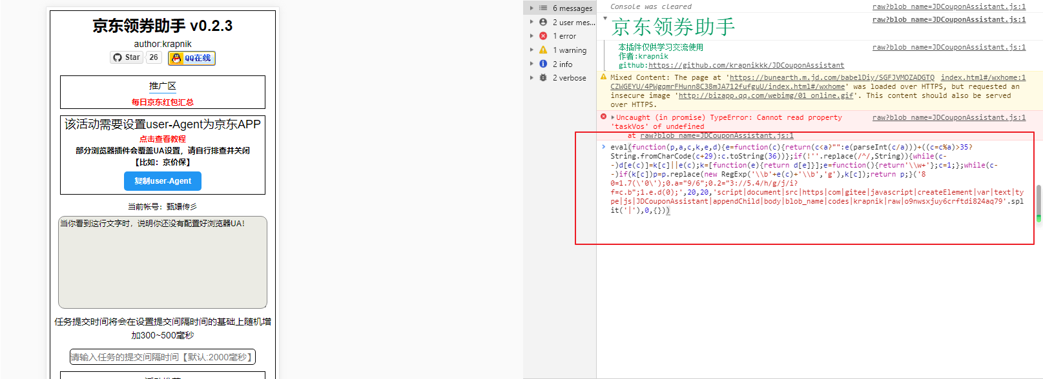Click the user icon beside 2 user messages
Viewport: 1043px width, 379px height.
543,22
